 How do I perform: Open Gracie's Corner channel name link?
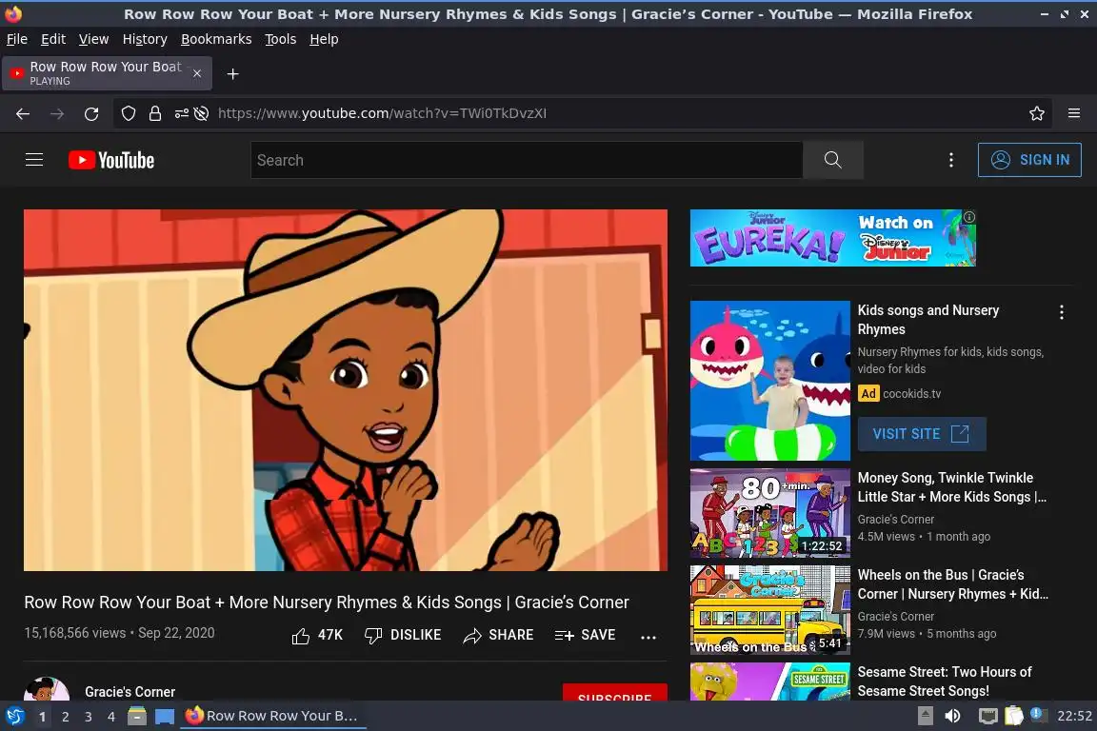click(130, 691)
